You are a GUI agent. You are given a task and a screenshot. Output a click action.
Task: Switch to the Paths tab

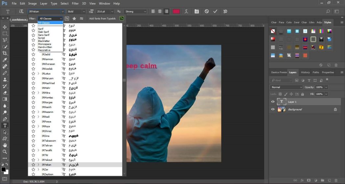[x=316, y=72]
